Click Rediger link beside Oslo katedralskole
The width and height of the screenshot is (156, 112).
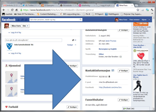pos(70,45)
